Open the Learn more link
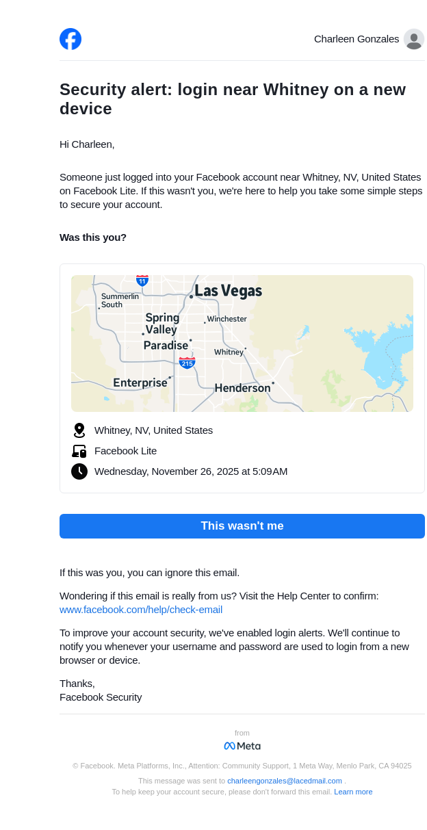Screen dimensions: 427x830 click(x=353, y=792)
